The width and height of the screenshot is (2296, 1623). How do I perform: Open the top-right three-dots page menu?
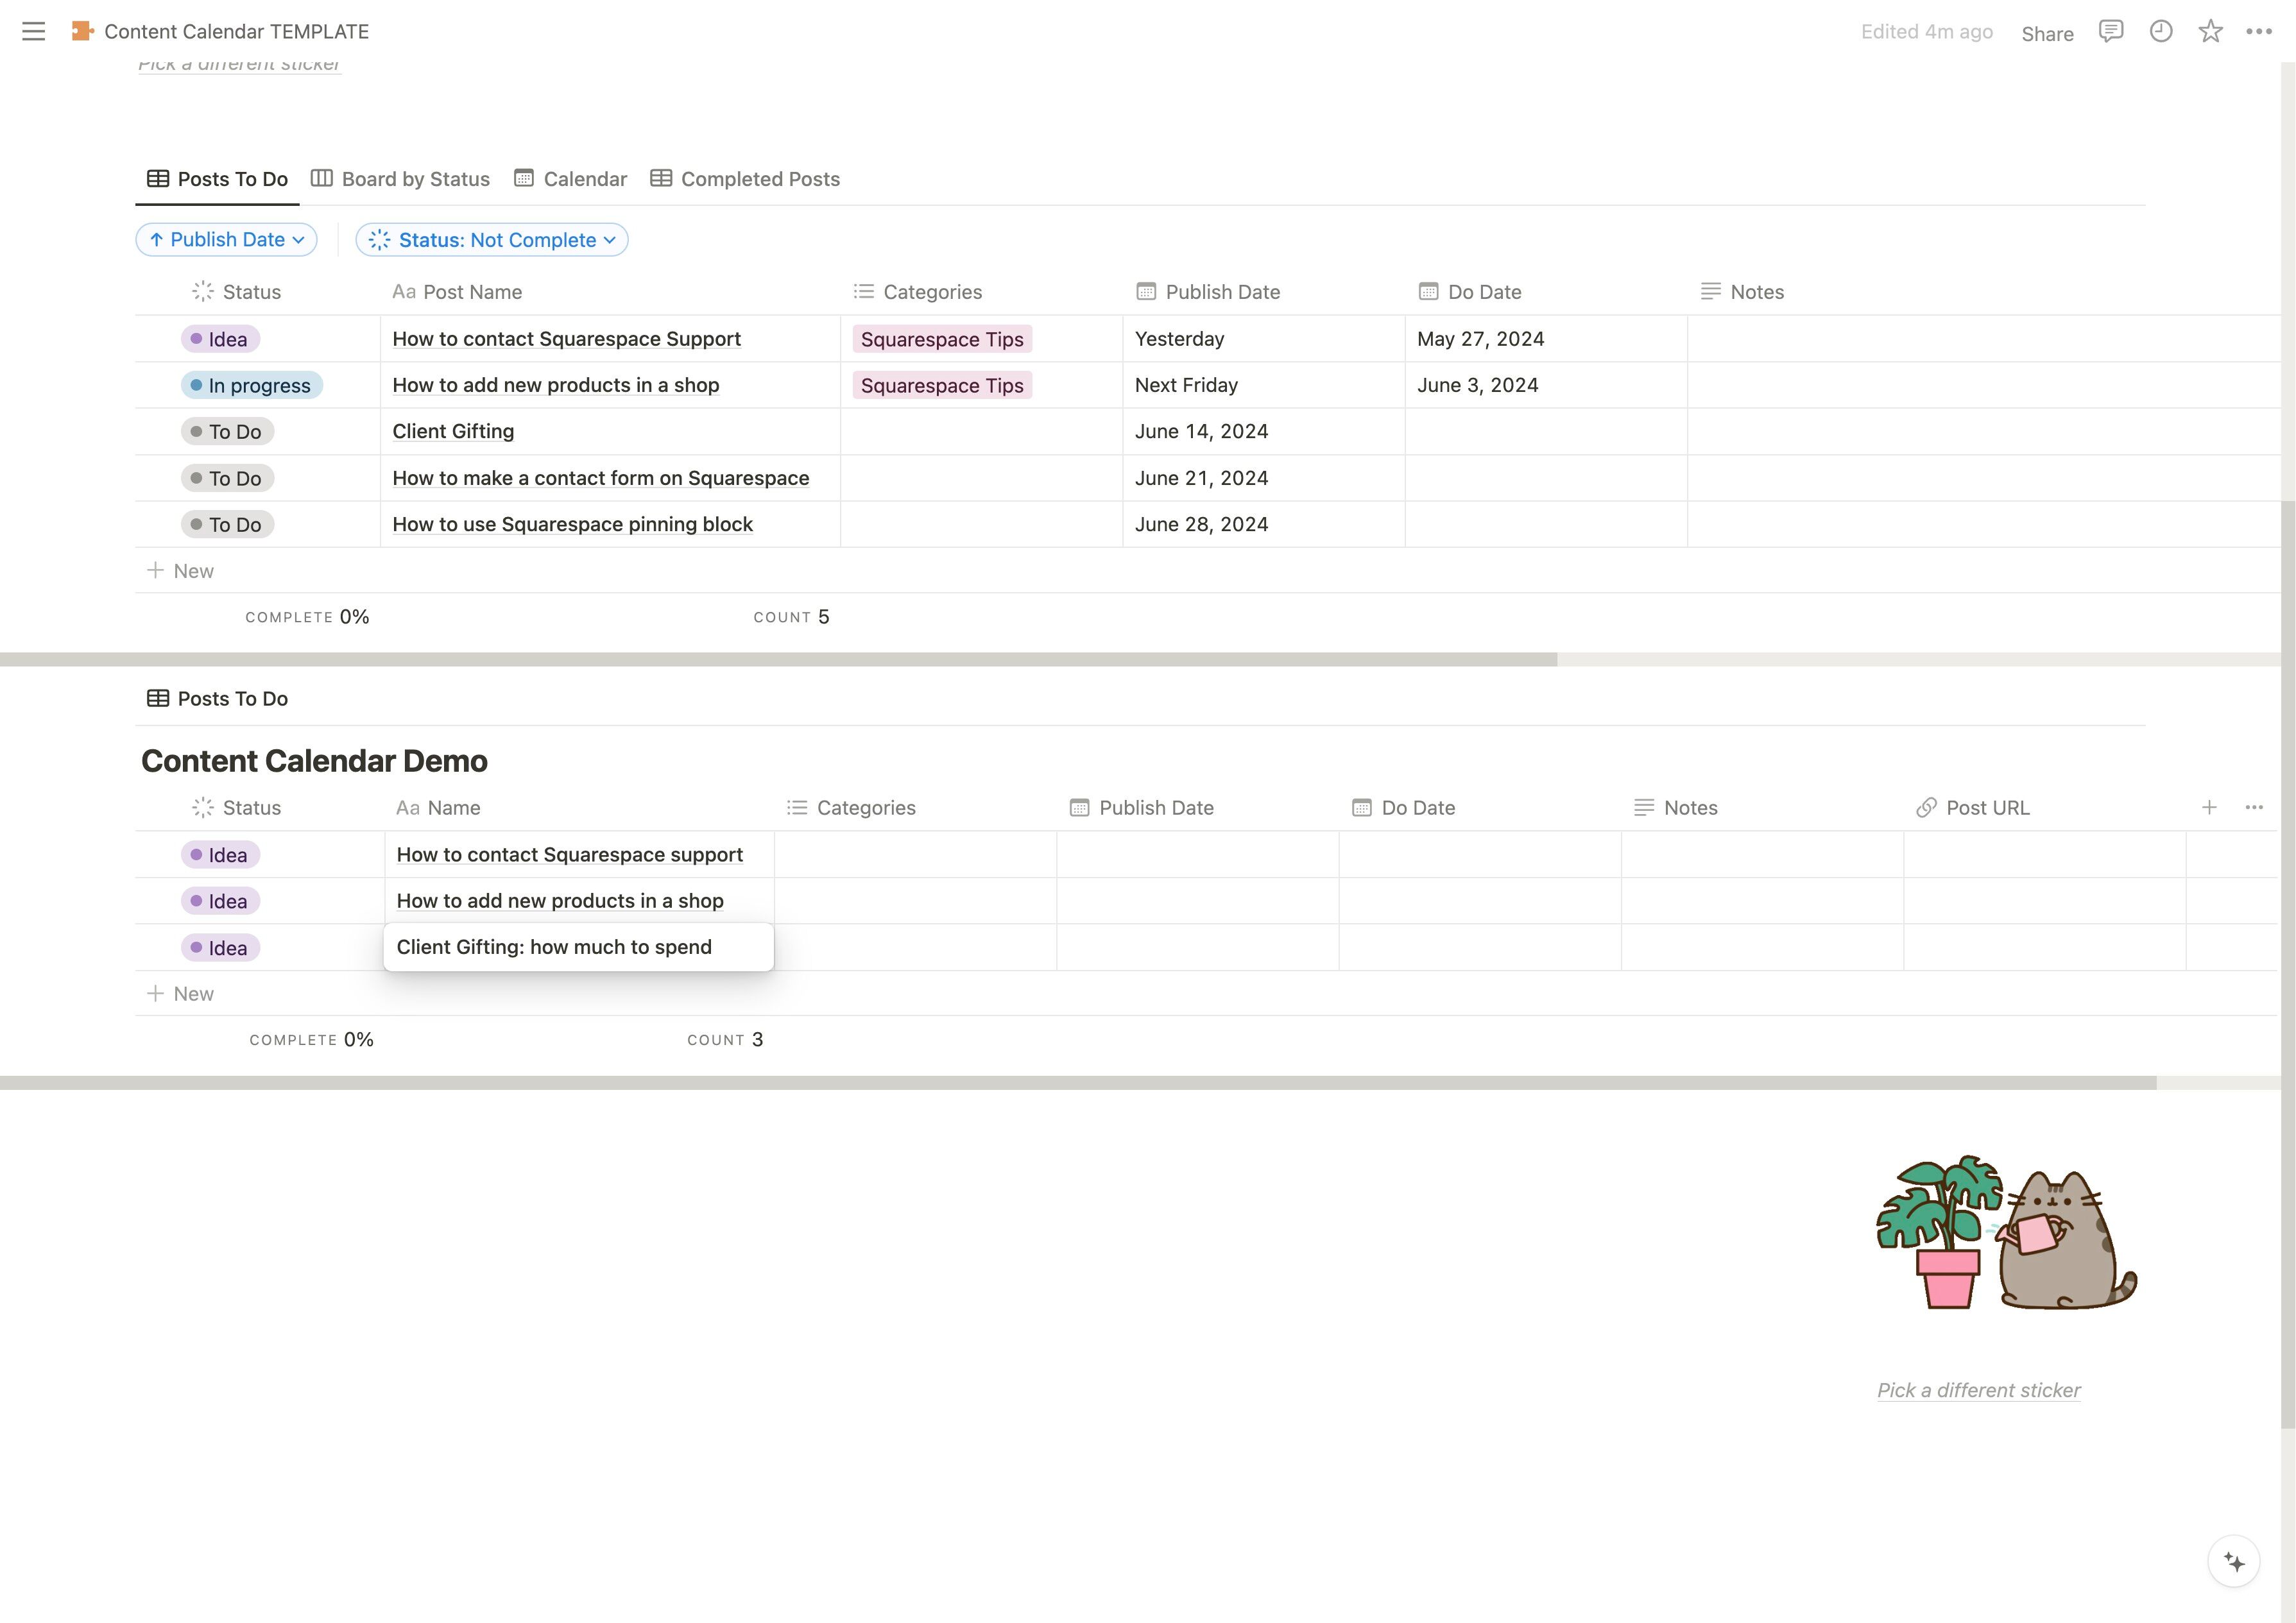pyautogui.click(x=2258, y=31)
